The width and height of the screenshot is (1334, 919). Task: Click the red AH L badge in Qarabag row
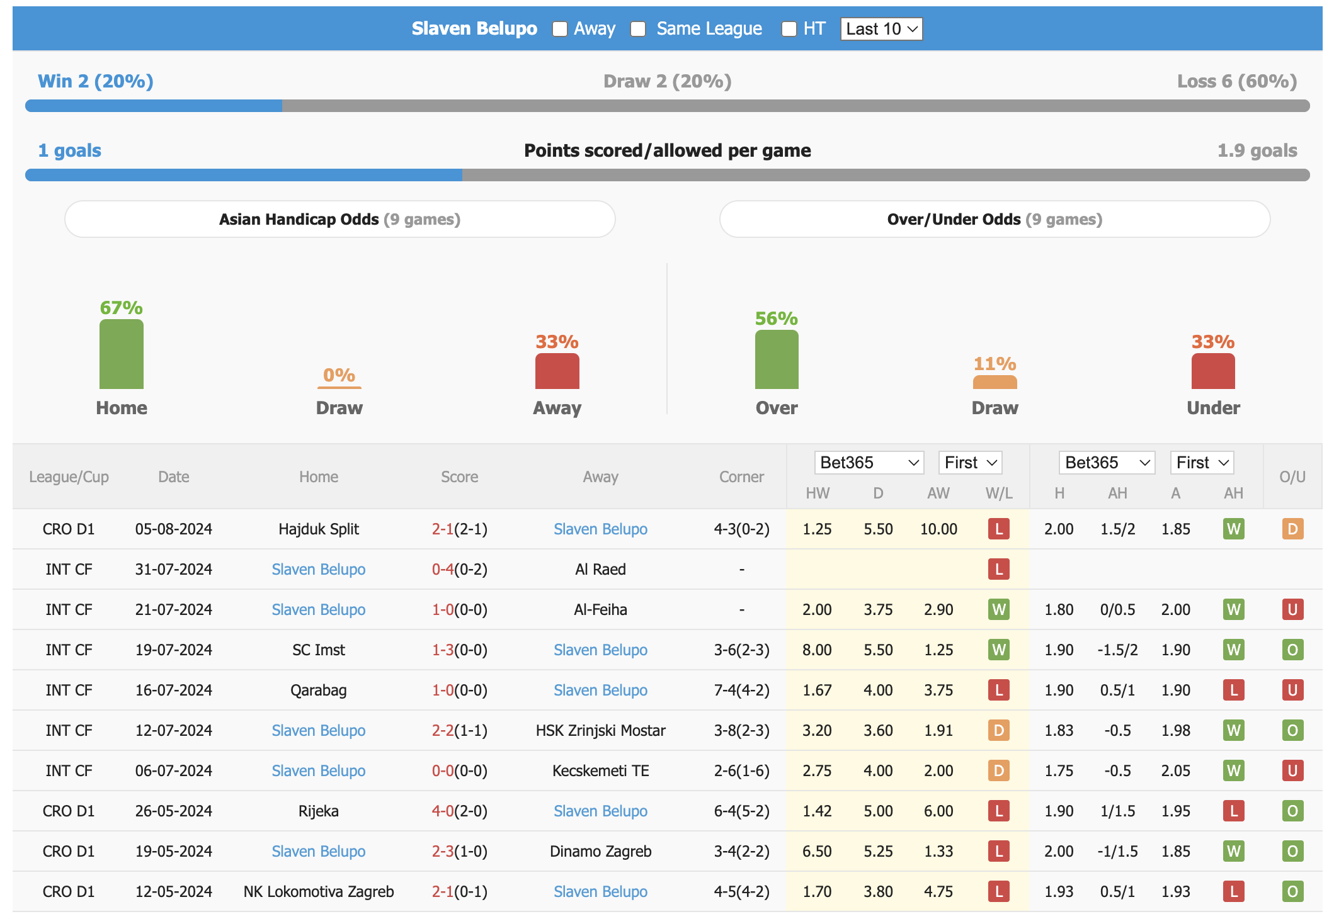coord(1233,690)
